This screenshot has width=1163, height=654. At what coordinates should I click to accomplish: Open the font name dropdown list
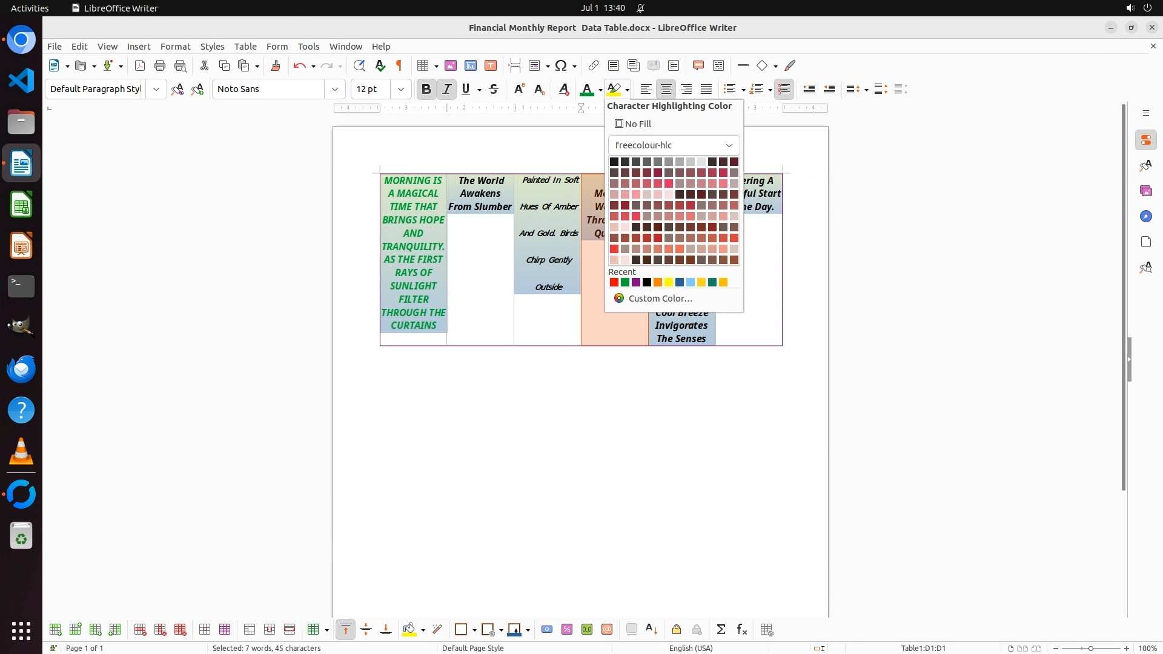click(x=335, y=90)
